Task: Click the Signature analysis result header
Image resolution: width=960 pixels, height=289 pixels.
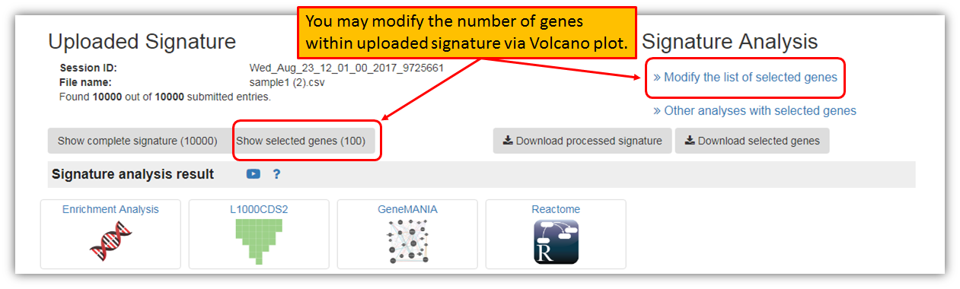Action: pyautogui.click(x=132, y=174)
